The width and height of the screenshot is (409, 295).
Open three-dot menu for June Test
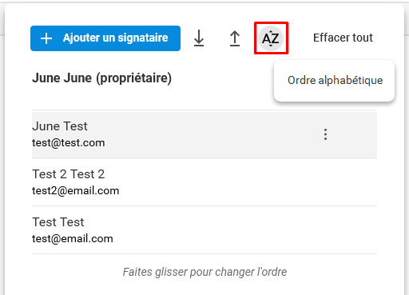[325, 134]
